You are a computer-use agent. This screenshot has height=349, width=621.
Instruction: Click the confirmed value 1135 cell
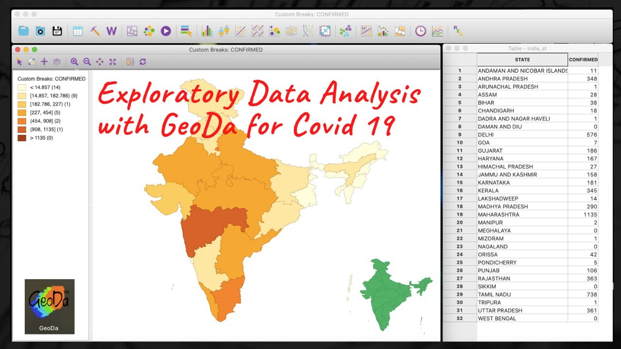(583, 214)
